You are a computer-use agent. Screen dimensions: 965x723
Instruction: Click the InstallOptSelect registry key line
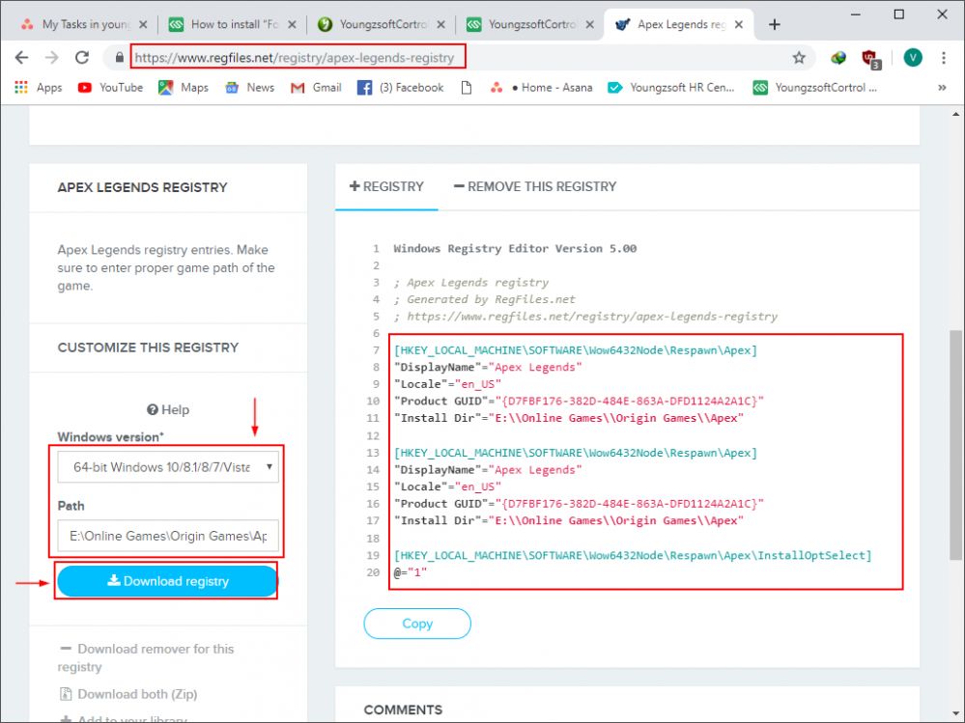coord(633,556)
